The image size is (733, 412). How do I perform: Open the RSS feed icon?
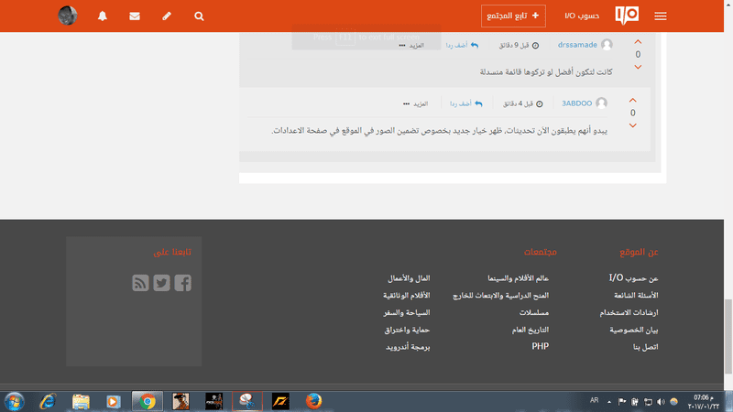140,283
